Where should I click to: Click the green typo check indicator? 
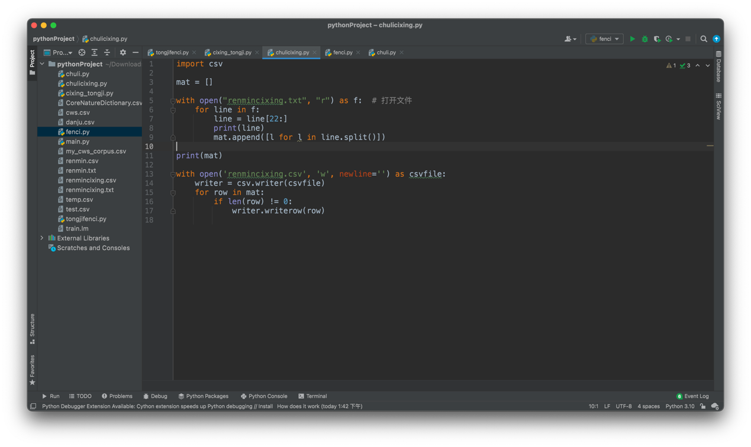[685, 66]
